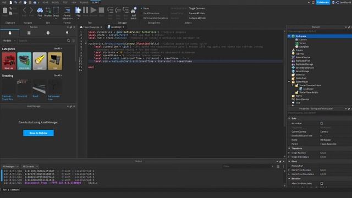Switch to the VIEW ribbon tab
Viewport: 352px width, 198px height.
74,2
